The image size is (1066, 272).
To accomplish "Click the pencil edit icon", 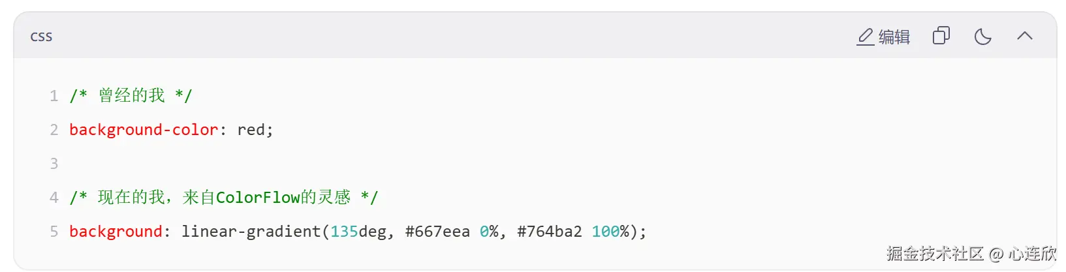I will pos(866,37).
